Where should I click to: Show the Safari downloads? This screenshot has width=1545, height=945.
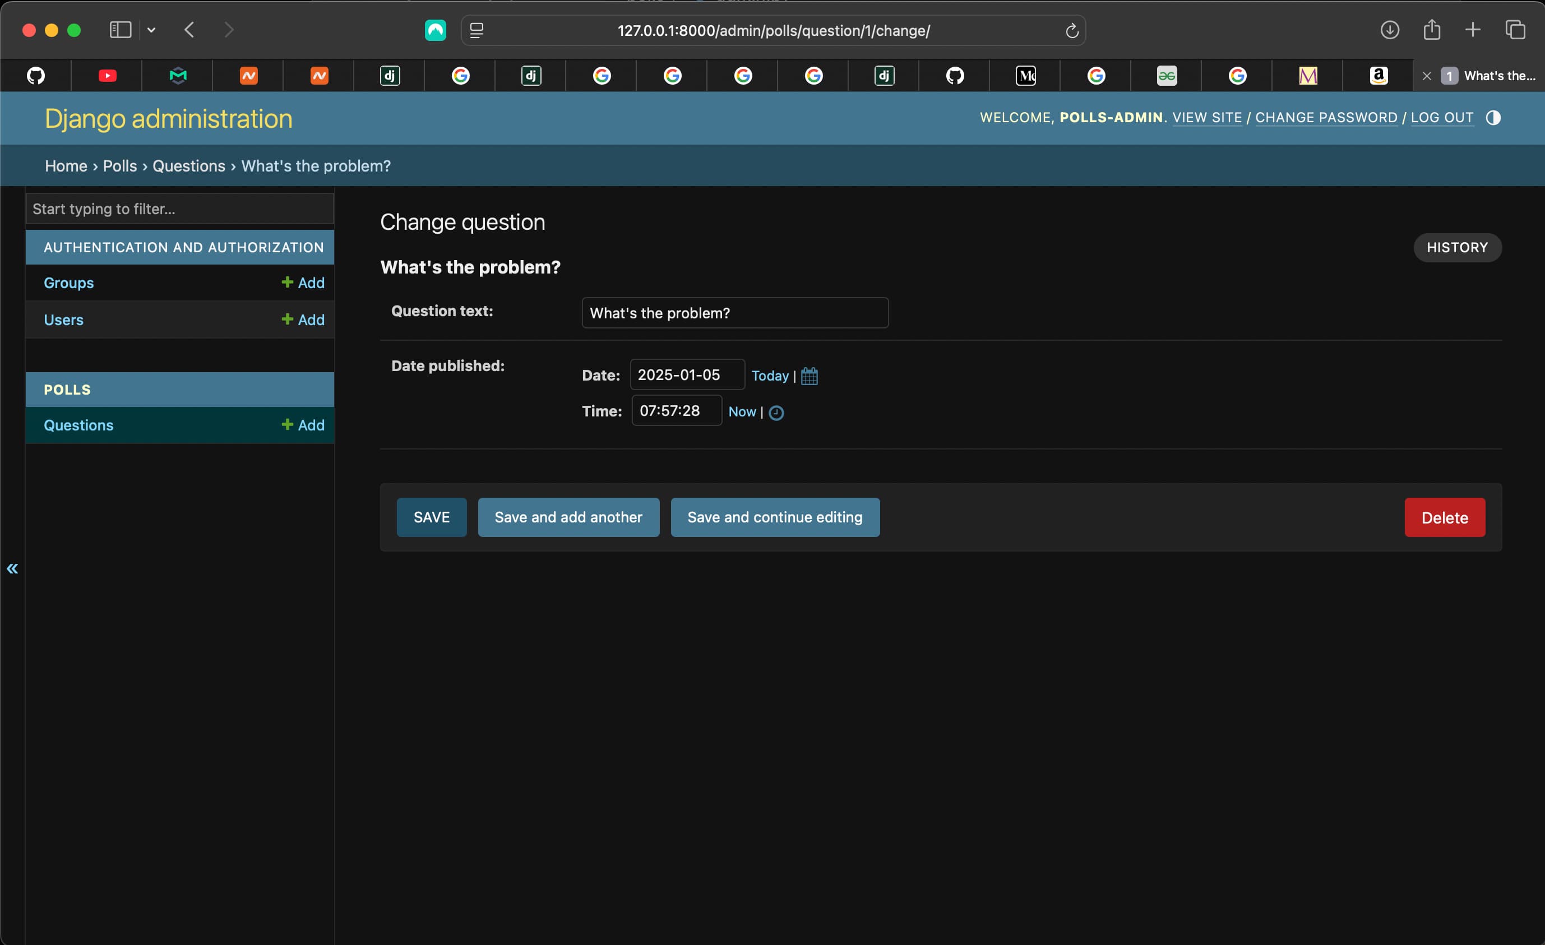point(1390,30)
